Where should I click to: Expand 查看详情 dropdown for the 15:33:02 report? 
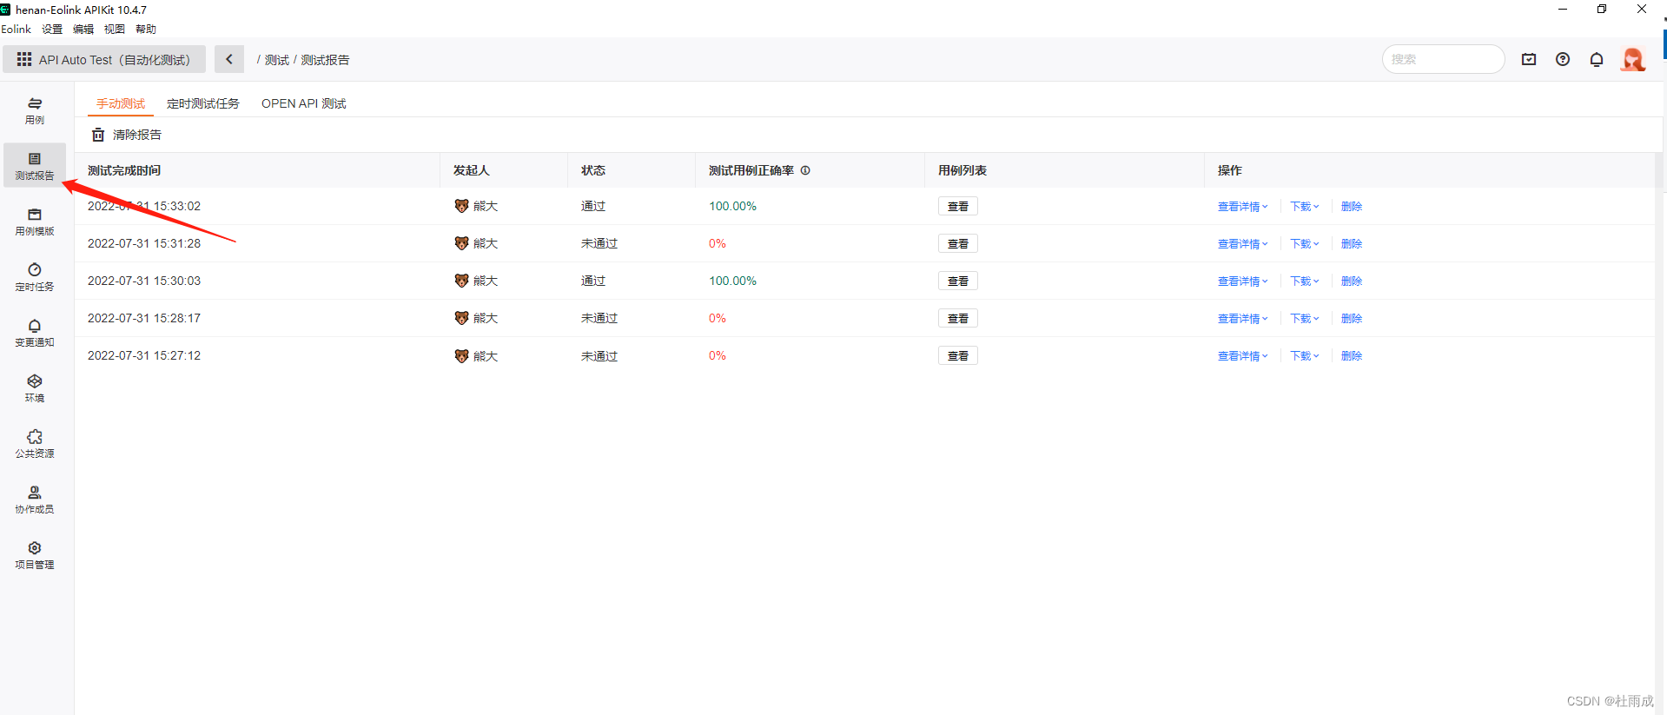coord(1242,207)
